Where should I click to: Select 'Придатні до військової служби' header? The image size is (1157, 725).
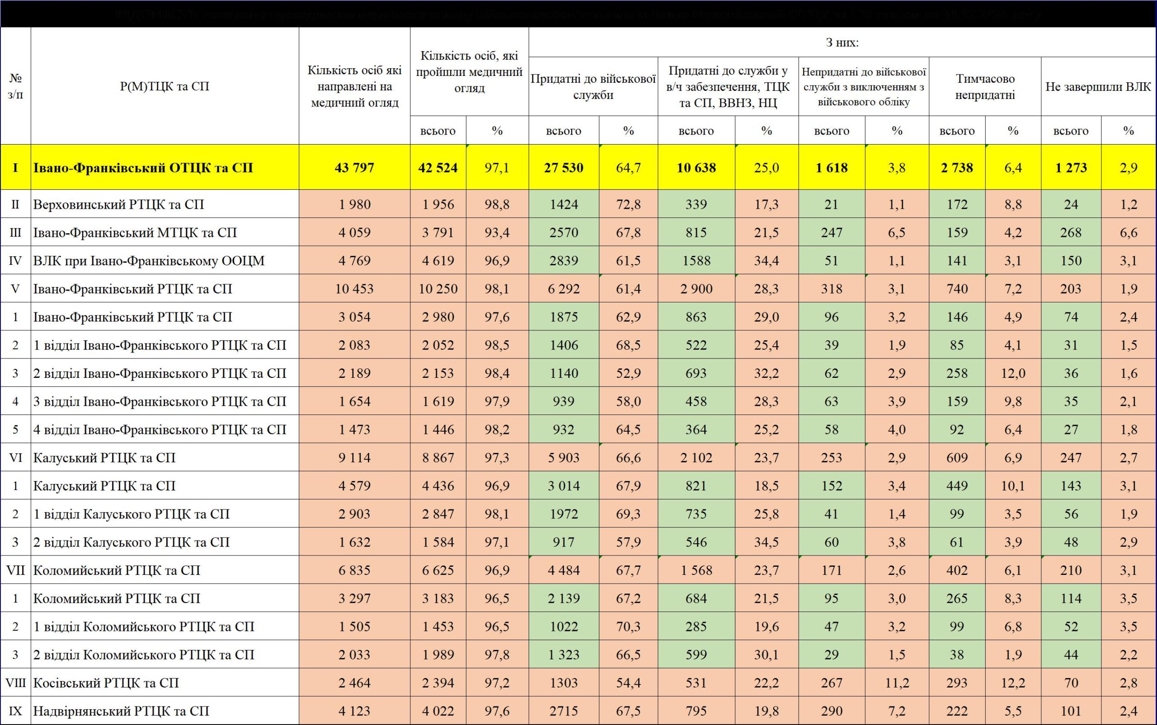tap(593, 87)
